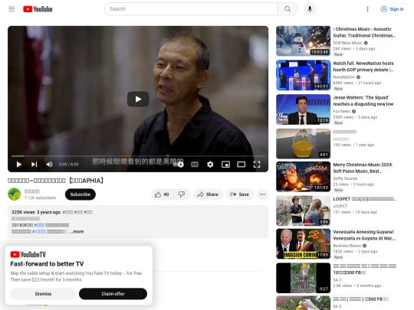Open the video with $300 FB in title
The width and height of the screenshot is (414, 310).
(365, 269)
